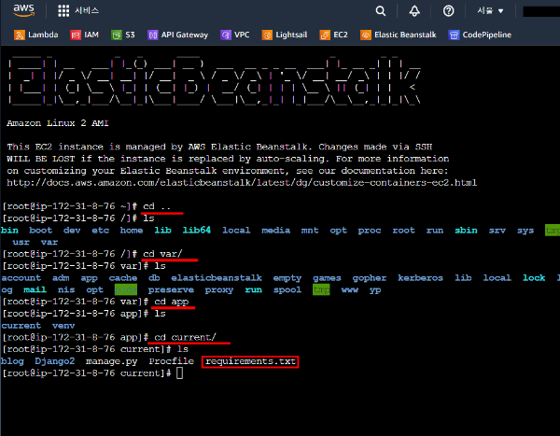Click 'media' in root listing
This screenshot has width=560, height=436.
(275, 231)
